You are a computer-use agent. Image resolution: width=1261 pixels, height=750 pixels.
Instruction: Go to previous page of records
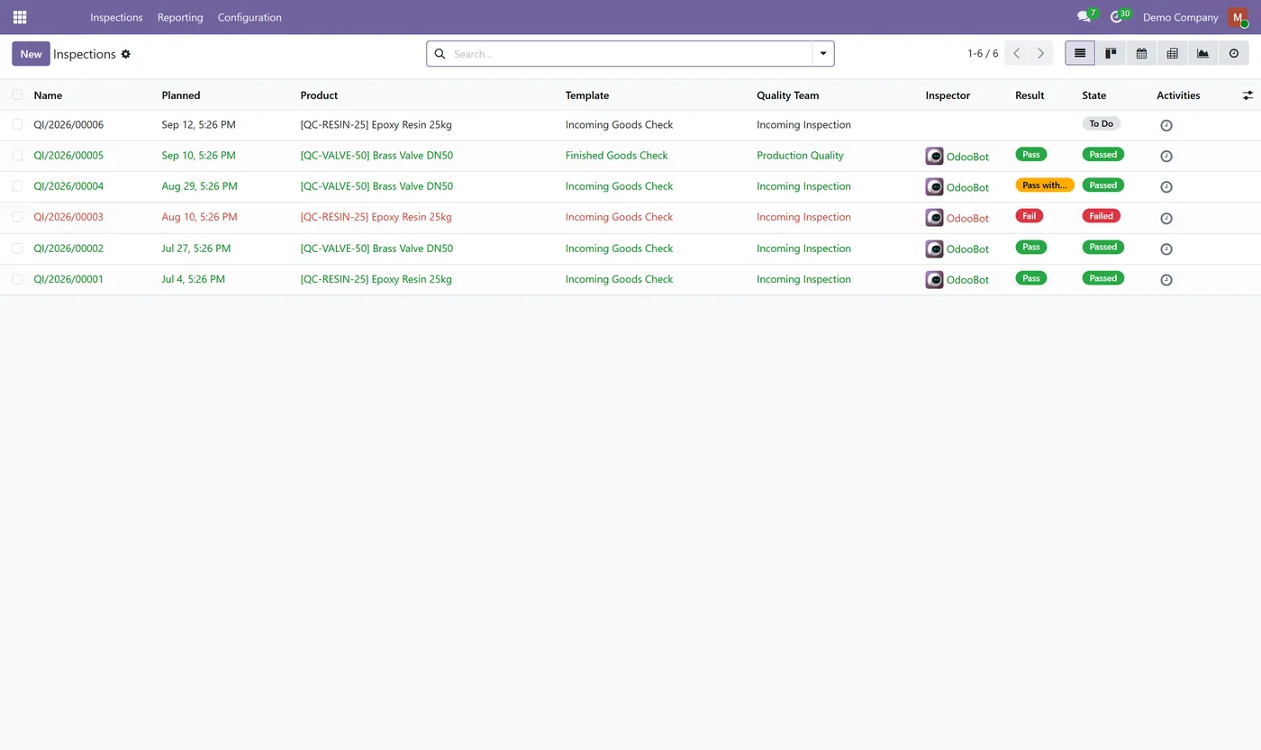[1016, 53]
